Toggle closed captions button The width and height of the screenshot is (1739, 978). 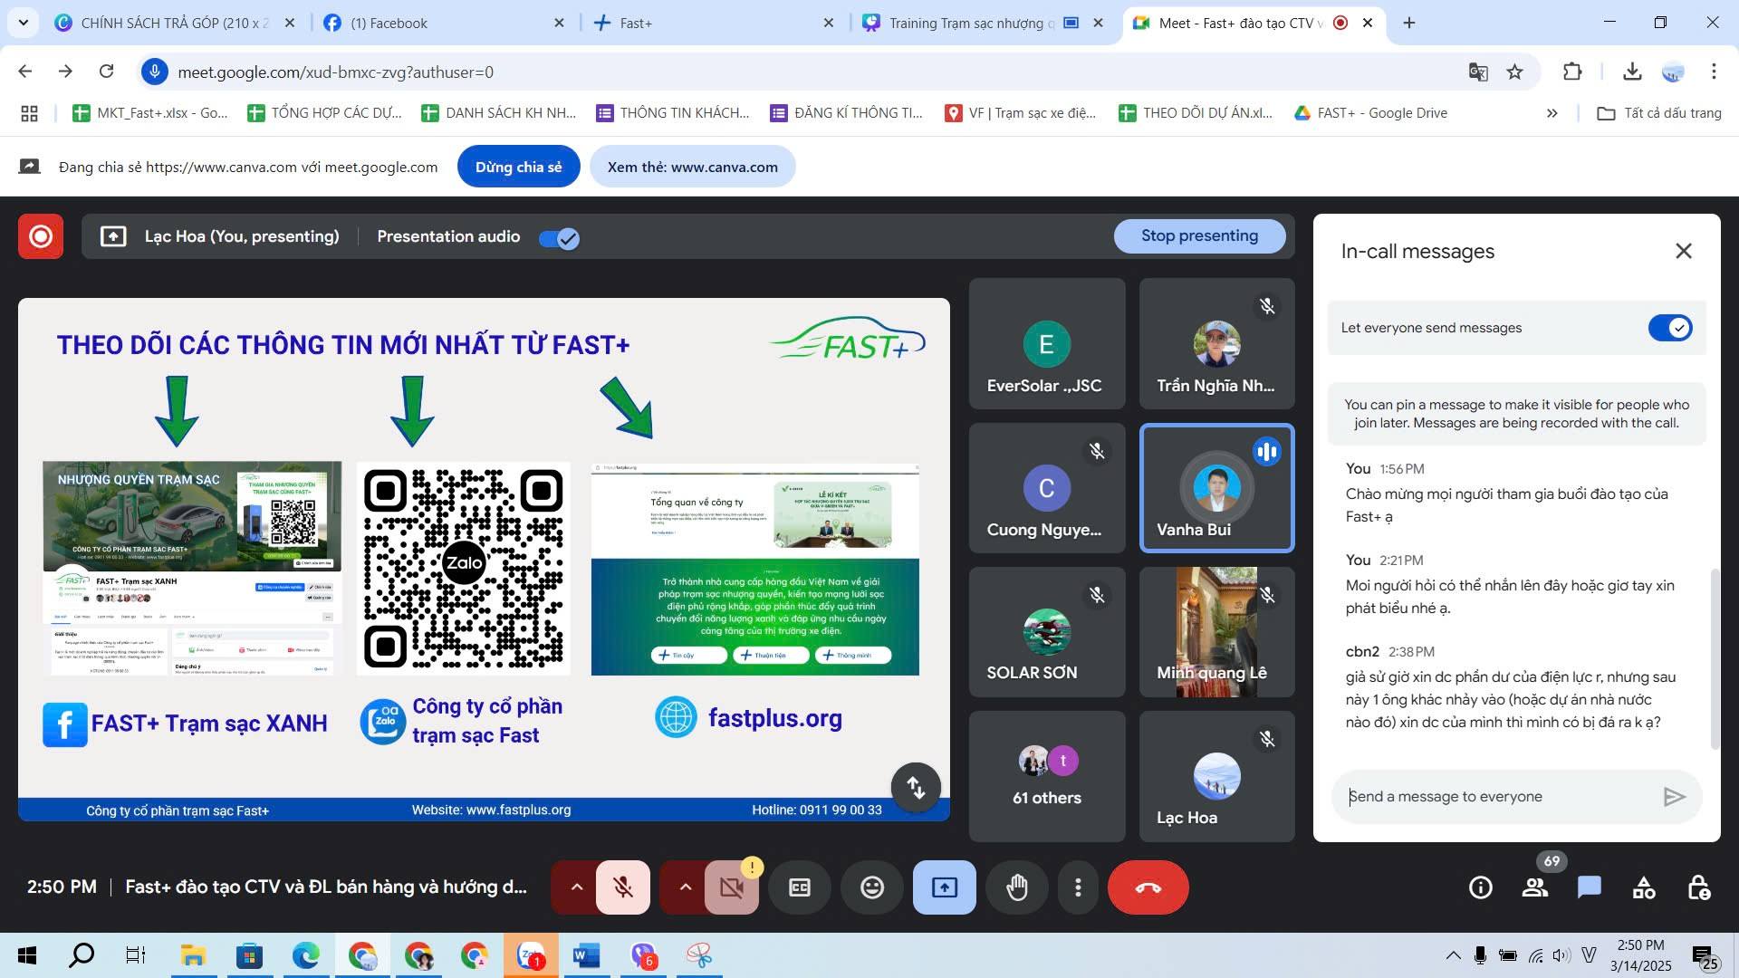[x=800, y=887]
